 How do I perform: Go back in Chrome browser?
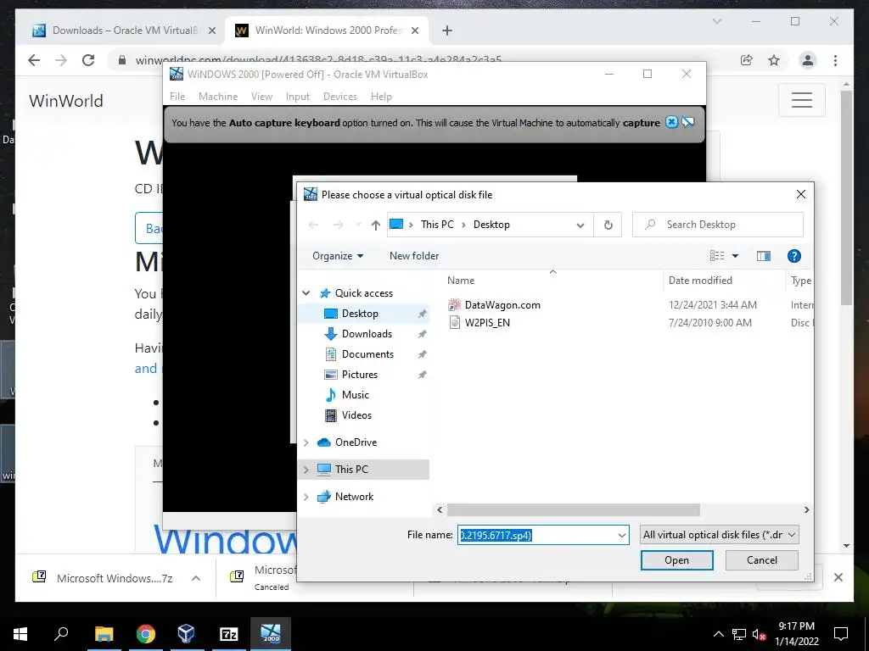[34, 60]
